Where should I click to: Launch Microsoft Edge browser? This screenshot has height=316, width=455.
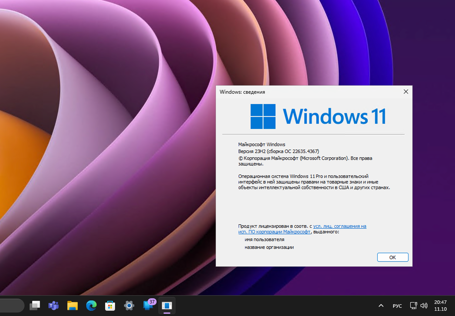click(x=91, y=306)
